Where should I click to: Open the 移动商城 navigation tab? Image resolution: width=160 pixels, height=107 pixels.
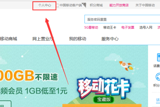tap(9, 39)
